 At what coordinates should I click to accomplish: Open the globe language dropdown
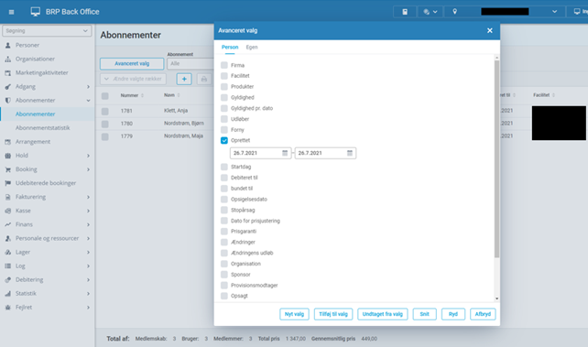click(430, 12)
